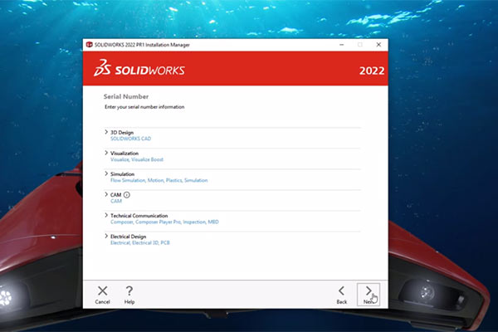
Task: Expand the Electrical Design section
Action: point(106,236)
